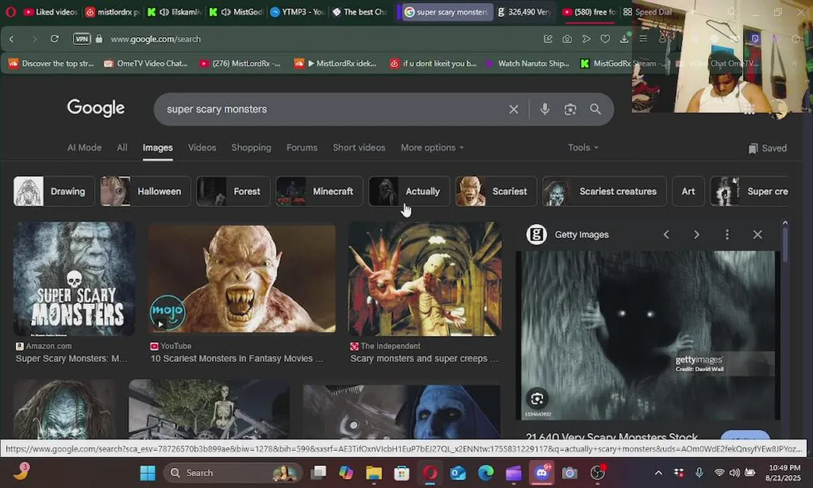813x488 pixels.
Task: Open Outlook from the taskbar
Action: 458,472
